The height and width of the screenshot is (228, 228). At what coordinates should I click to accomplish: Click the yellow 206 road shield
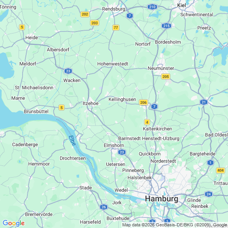click(x=143, y=102)
